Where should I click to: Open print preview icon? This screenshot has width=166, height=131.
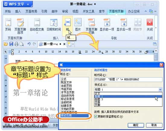22,44
